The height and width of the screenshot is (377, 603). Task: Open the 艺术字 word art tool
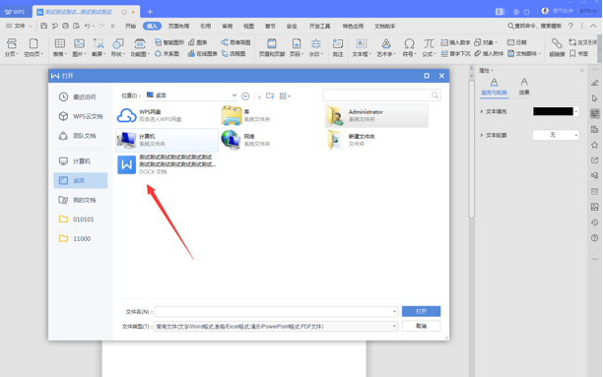coord(386,47)
